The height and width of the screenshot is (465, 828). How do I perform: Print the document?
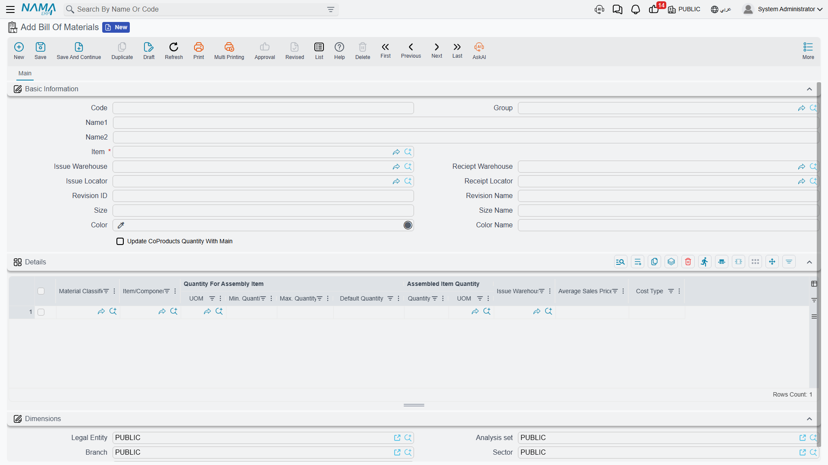click(199, 50)
